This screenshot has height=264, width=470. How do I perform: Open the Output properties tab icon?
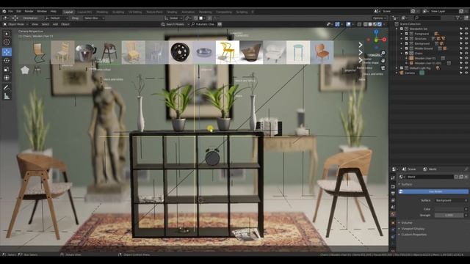[393, 194]
